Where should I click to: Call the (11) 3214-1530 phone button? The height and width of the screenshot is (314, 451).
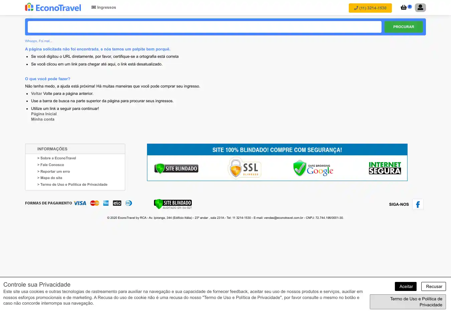click(370, 8)
